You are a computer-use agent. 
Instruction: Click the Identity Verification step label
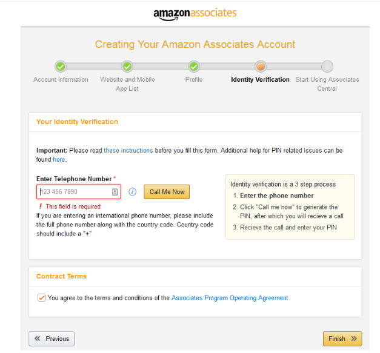pos(260,79)
